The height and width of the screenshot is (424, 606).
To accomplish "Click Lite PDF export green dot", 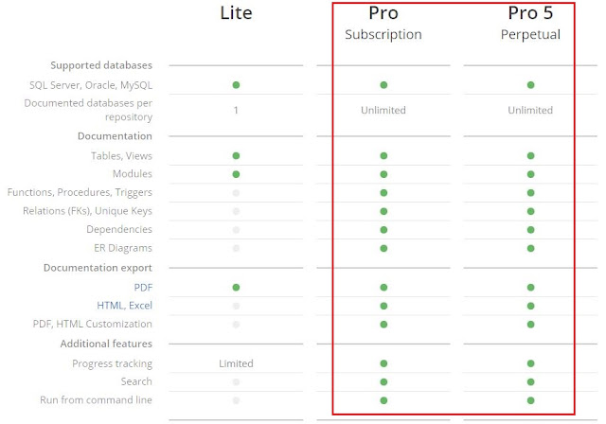I will (236, 288).
